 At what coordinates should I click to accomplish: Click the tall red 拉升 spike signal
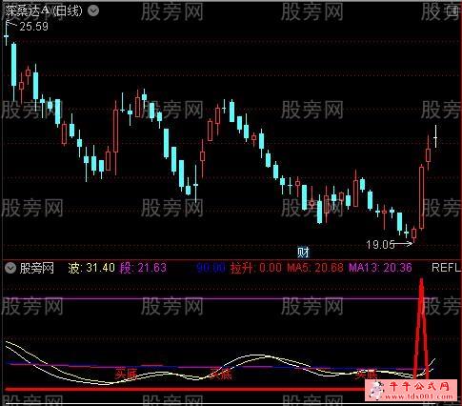tap(421, 329)
